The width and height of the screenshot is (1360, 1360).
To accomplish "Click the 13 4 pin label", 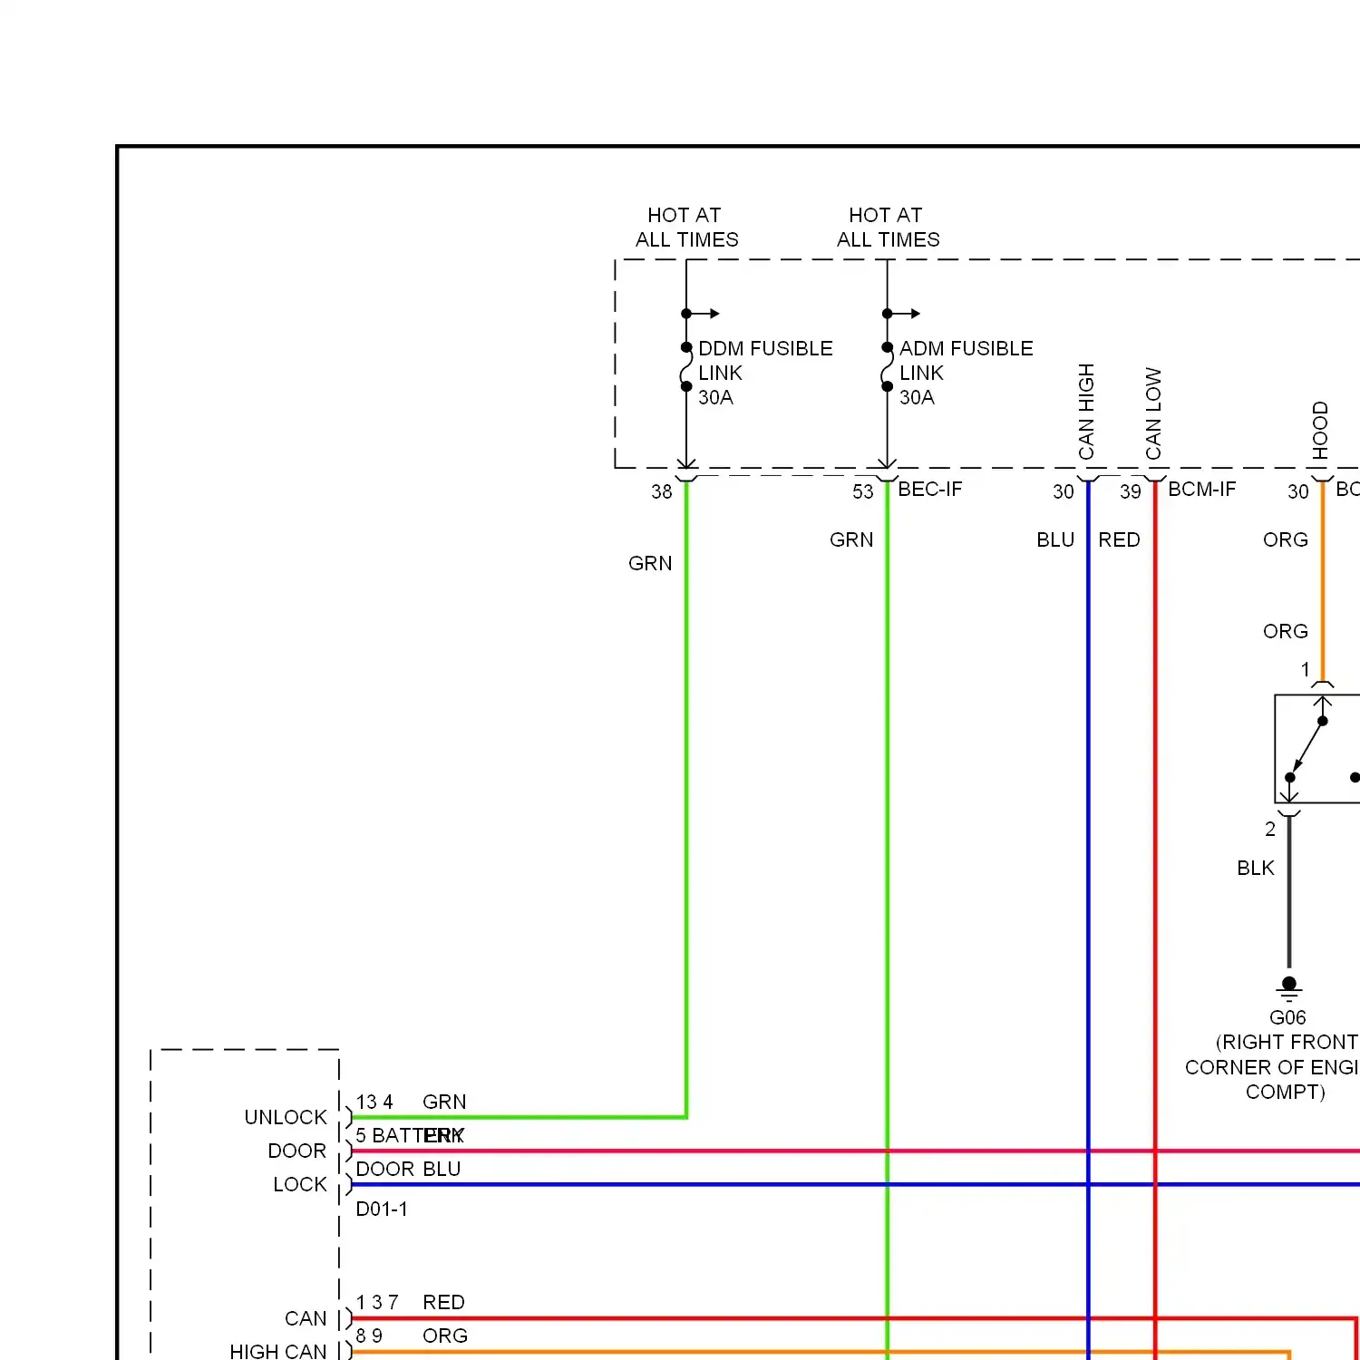I will click(x=374, y=1102).
